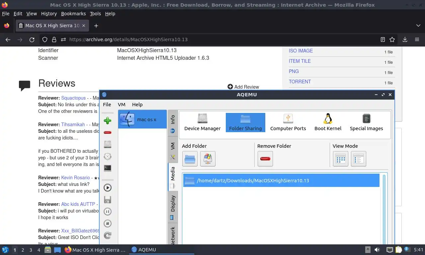Open reviewer Kevin Rosario profile link
This screenshot has width=425, height=255.
pos(75,178)
